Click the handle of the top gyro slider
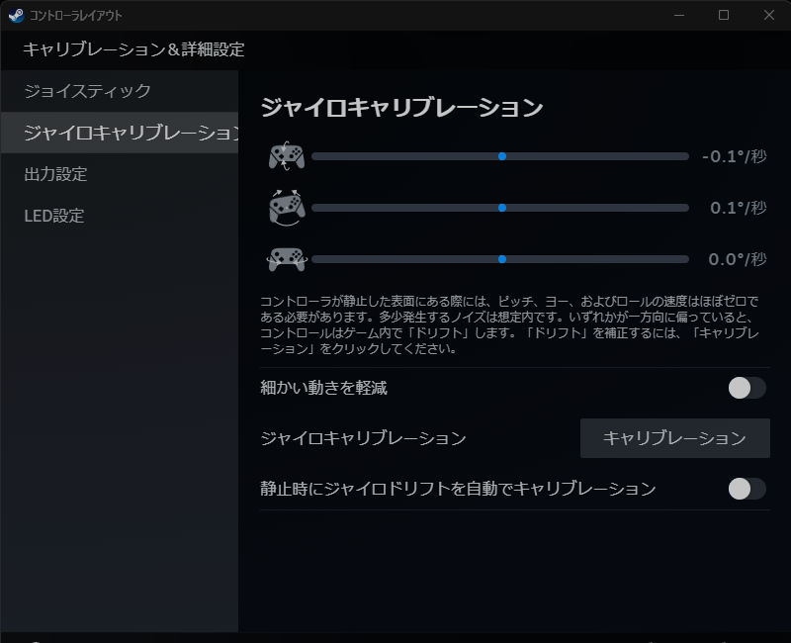The height and width of the screenshot is (643, 791). tap(501, 155)
